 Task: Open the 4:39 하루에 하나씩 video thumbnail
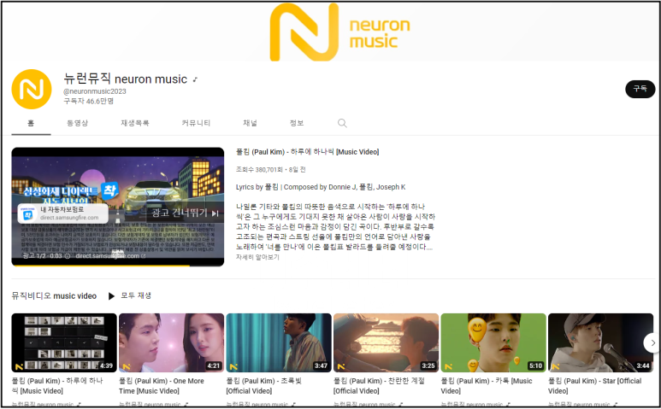64,342
